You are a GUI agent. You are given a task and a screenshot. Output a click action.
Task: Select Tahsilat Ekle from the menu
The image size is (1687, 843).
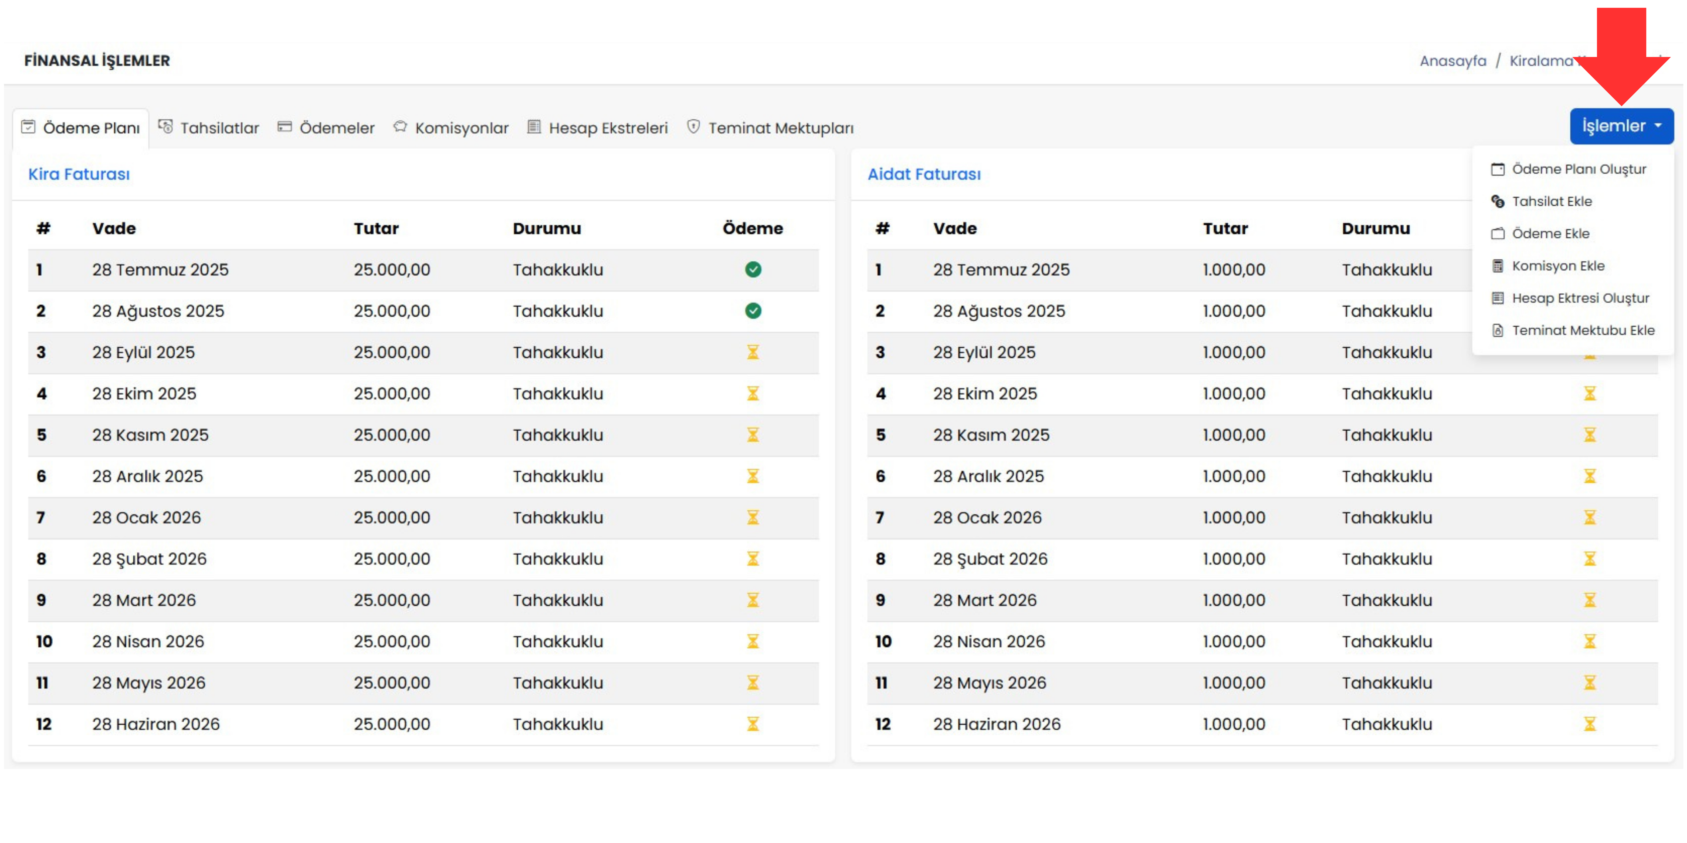(1552, 202)
